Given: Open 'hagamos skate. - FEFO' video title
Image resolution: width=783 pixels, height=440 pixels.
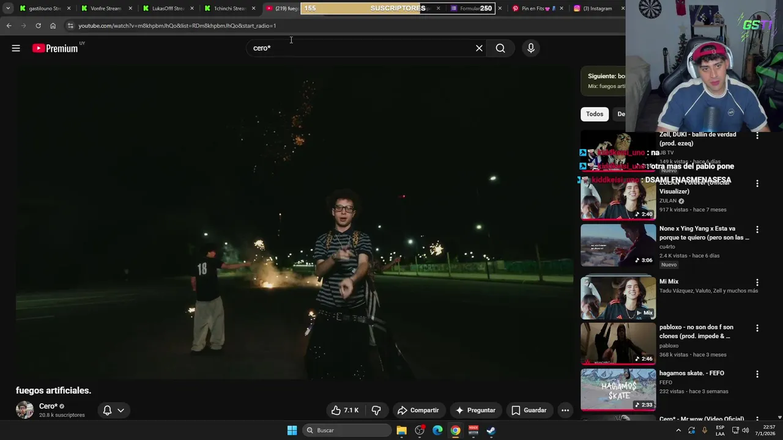Looking at the screenshot, I should pyautogui.click(x=692, y=373).
